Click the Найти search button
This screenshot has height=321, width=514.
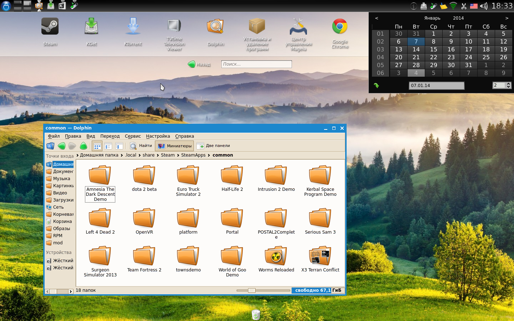tap(141, 146)
